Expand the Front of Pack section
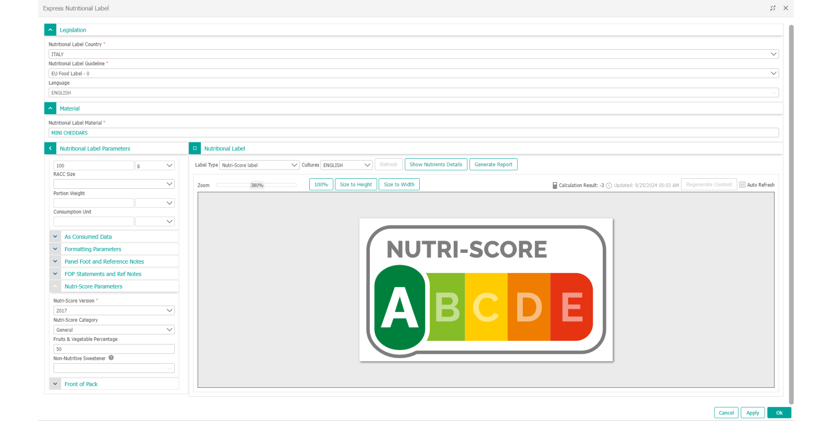Image resolution: width=832 pixels, height=421 pixels. click(55, 384)
